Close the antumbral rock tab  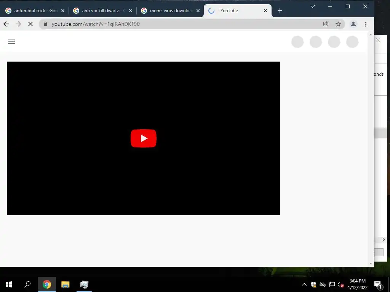click(x=63, y=11)
